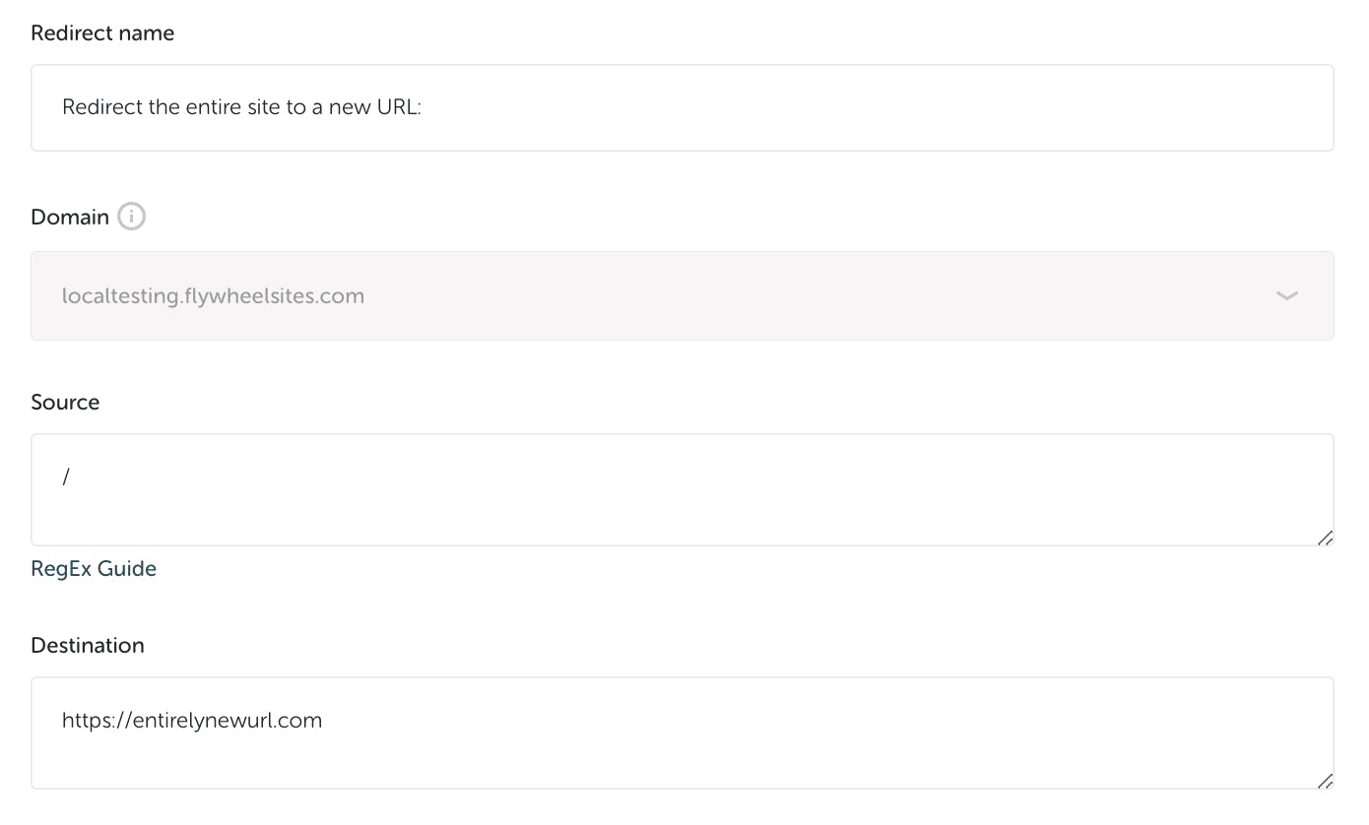Click the chevron on the domain selector
The width and height of the screenshot is (1369, 825).
tap(1286, 295)
